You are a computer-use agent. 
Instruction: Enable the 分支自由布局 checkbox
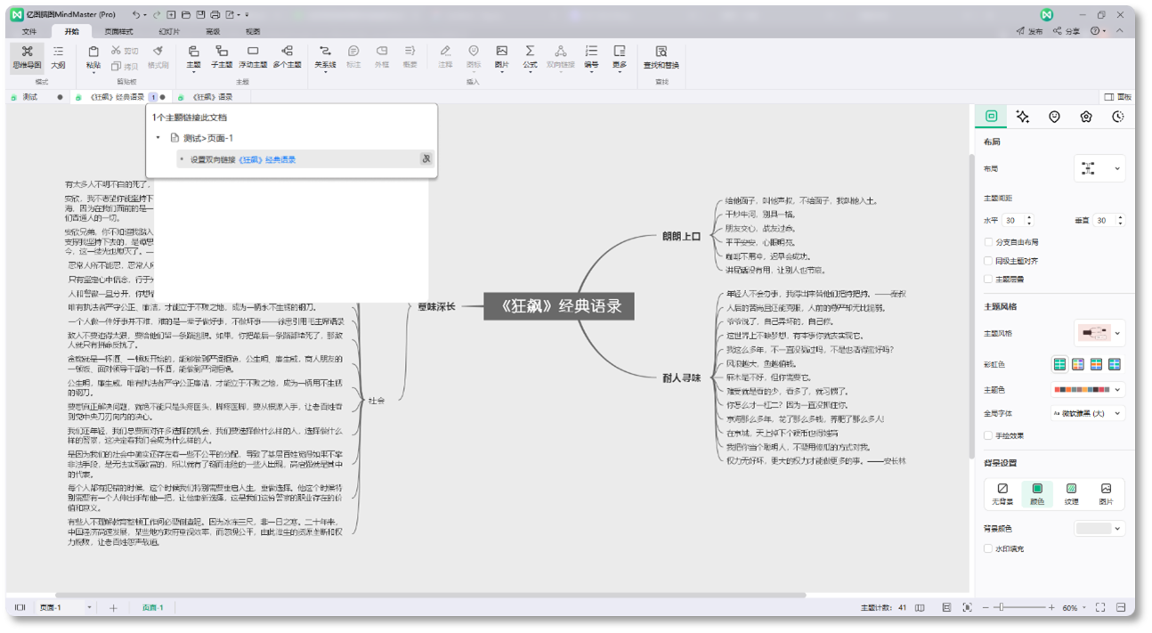click(x=989, y=242)
